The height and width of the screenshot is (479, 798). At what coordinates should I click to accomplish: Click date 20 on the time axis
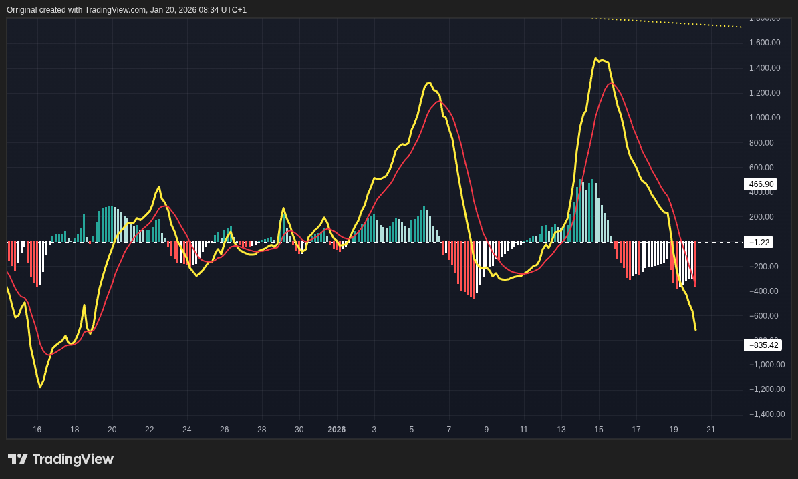(x=112, y=430)
